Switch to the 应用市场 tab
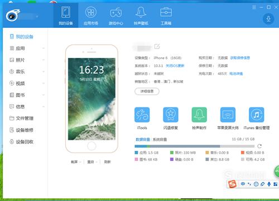The image size is (279, 201). click(x=91, y=16)
